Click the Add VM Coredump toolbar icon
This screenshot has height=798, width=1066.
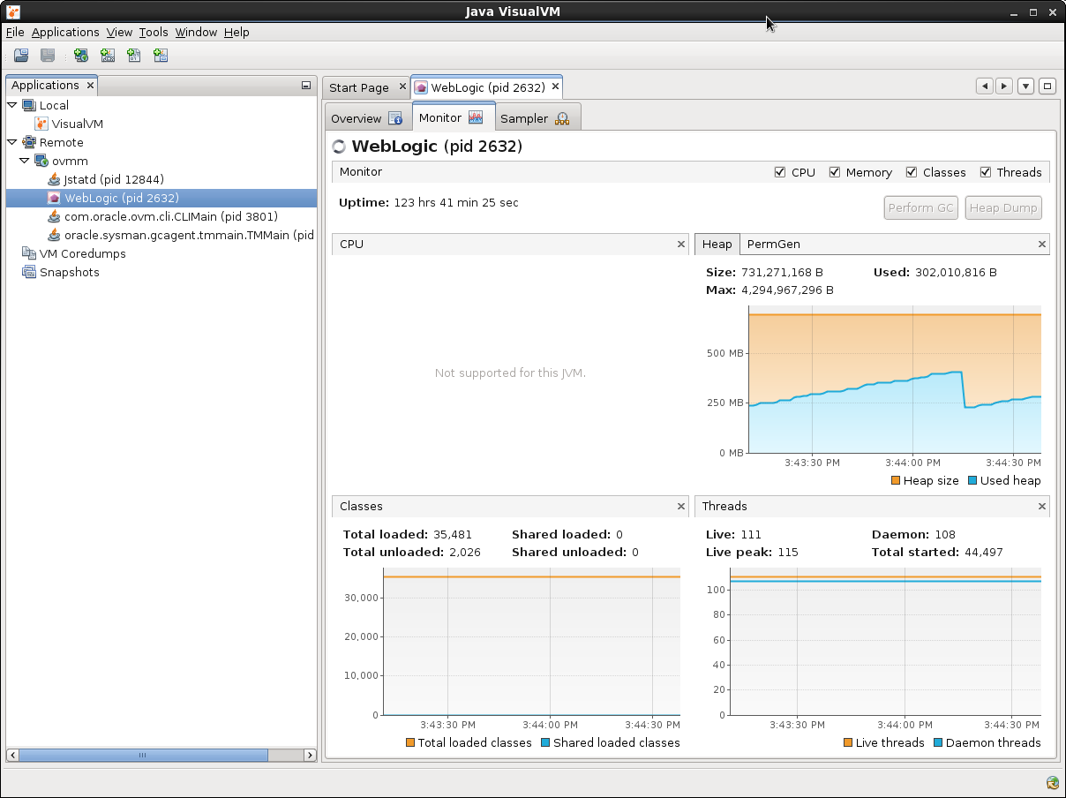click(134, 56)
